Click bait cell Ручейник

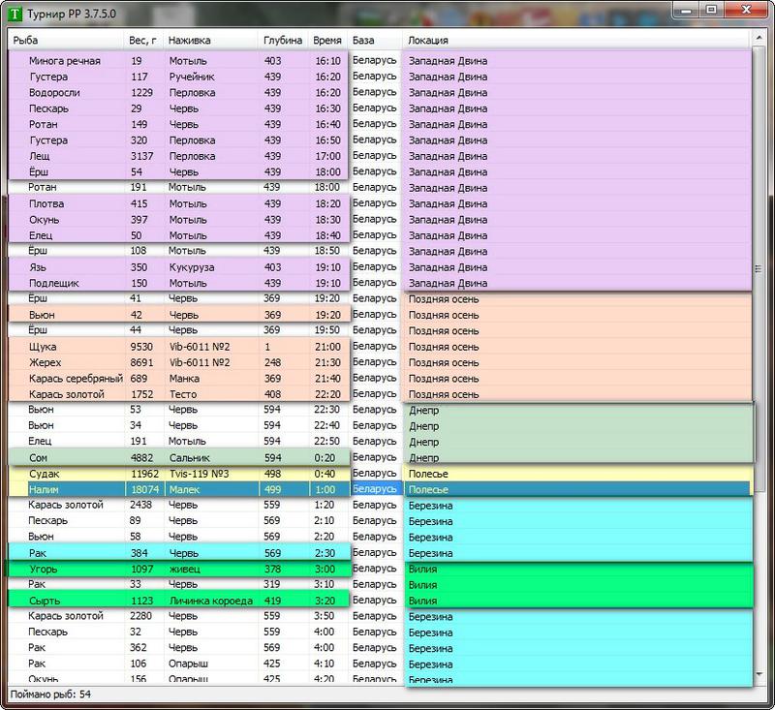click(192, 77)
